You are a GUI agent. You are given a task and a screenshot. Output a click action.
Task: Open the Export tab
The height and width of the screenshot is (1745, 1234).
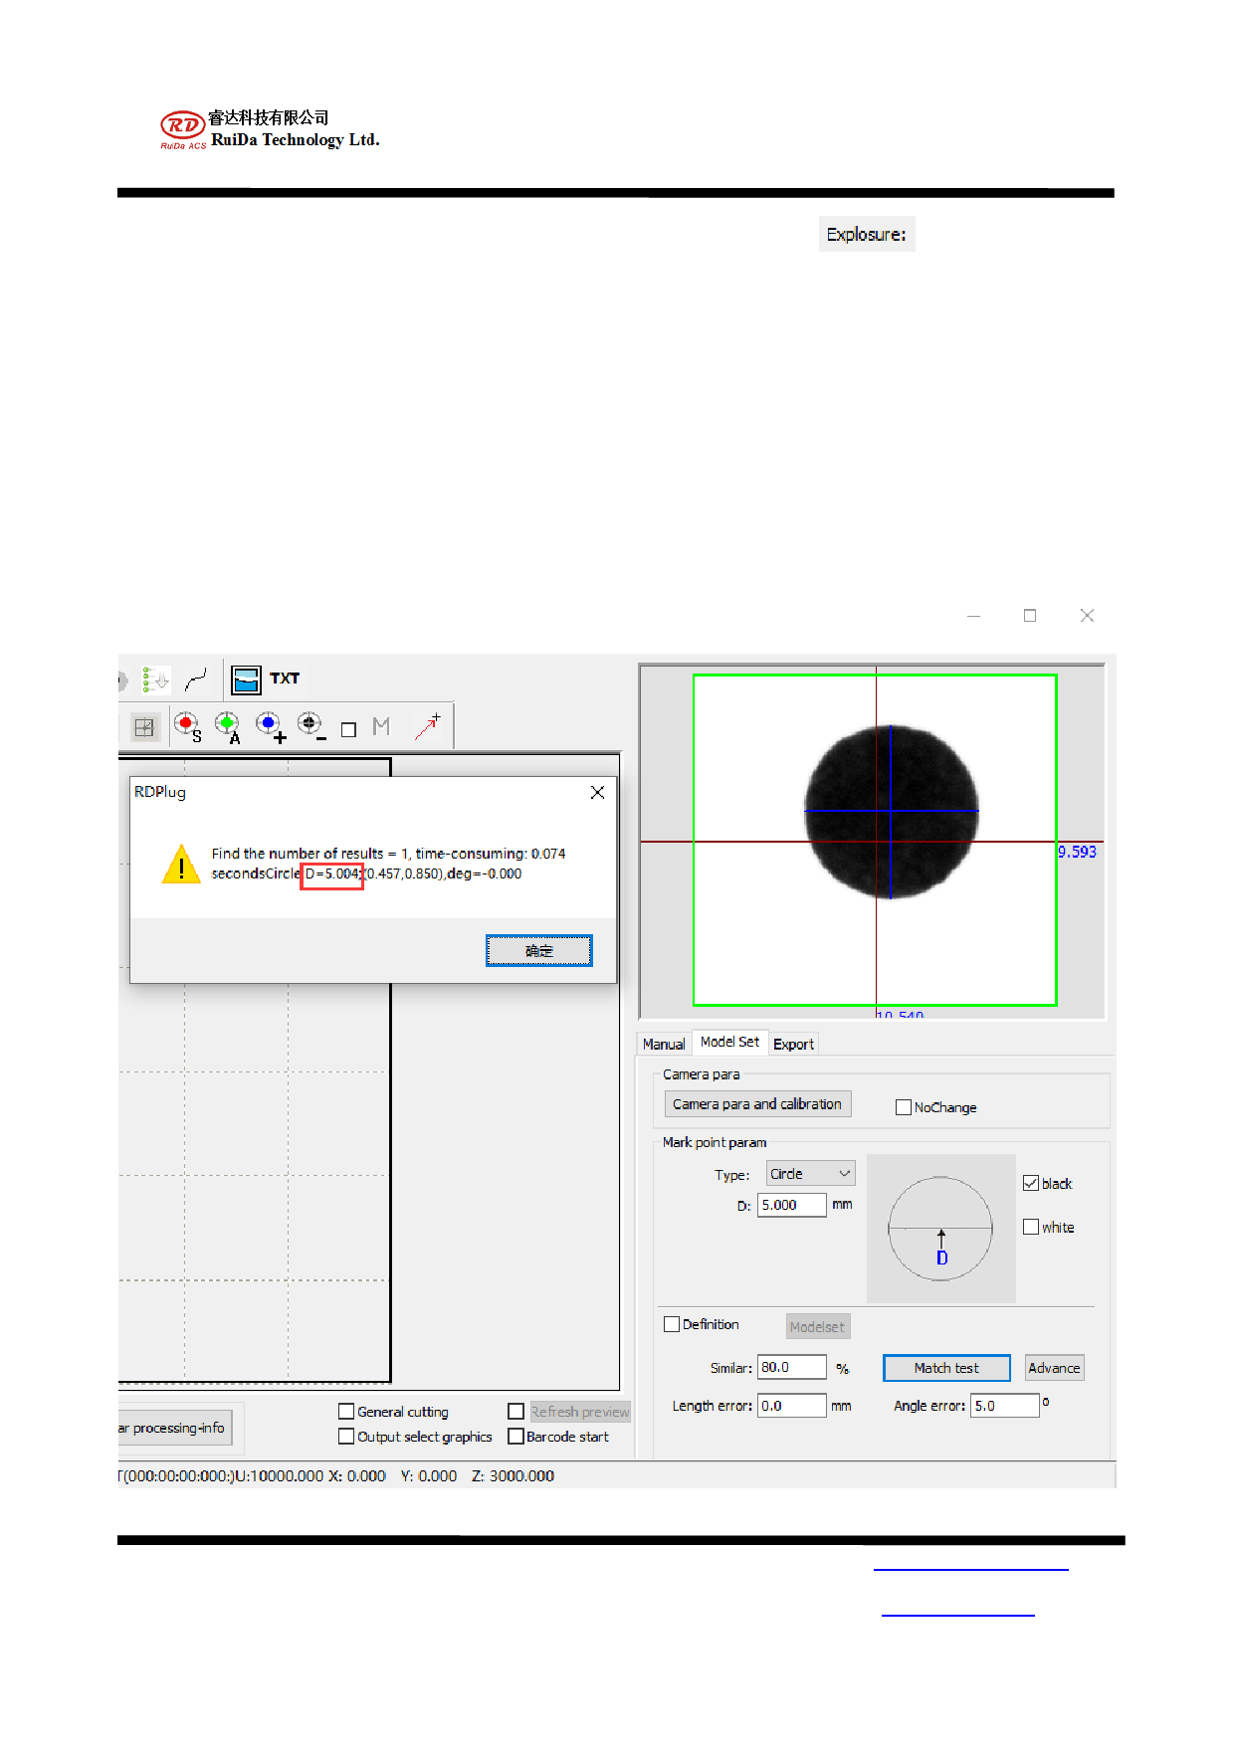point(793,1044)
